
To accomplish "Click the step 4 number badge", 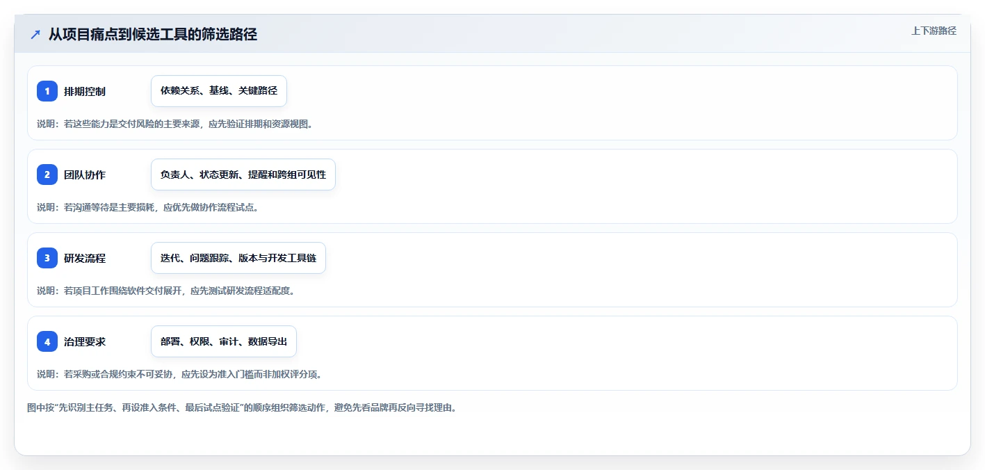I will [x=47, y=341].
